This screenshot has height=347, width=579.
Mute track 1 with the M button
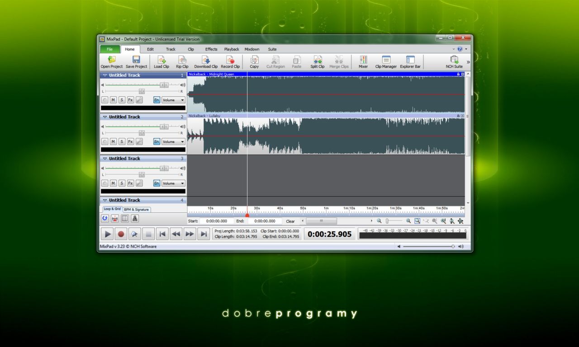113,100
